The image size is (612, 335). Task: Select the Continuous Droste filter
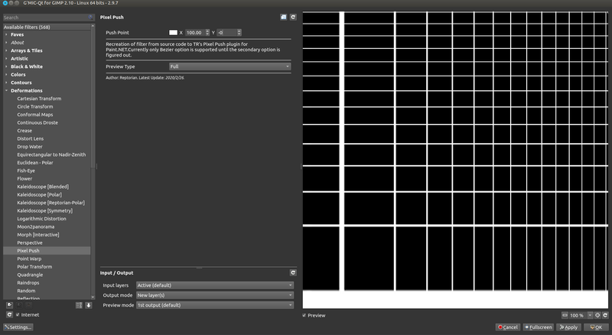(x=37, y=122)
